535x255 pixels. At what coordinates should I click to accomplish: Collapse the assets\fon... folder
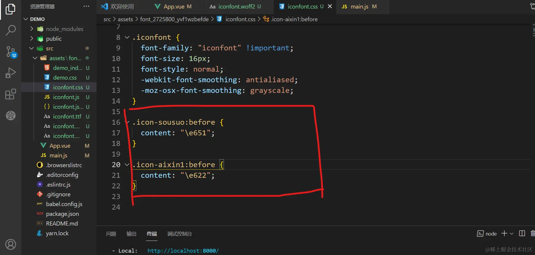click(35, 58)
